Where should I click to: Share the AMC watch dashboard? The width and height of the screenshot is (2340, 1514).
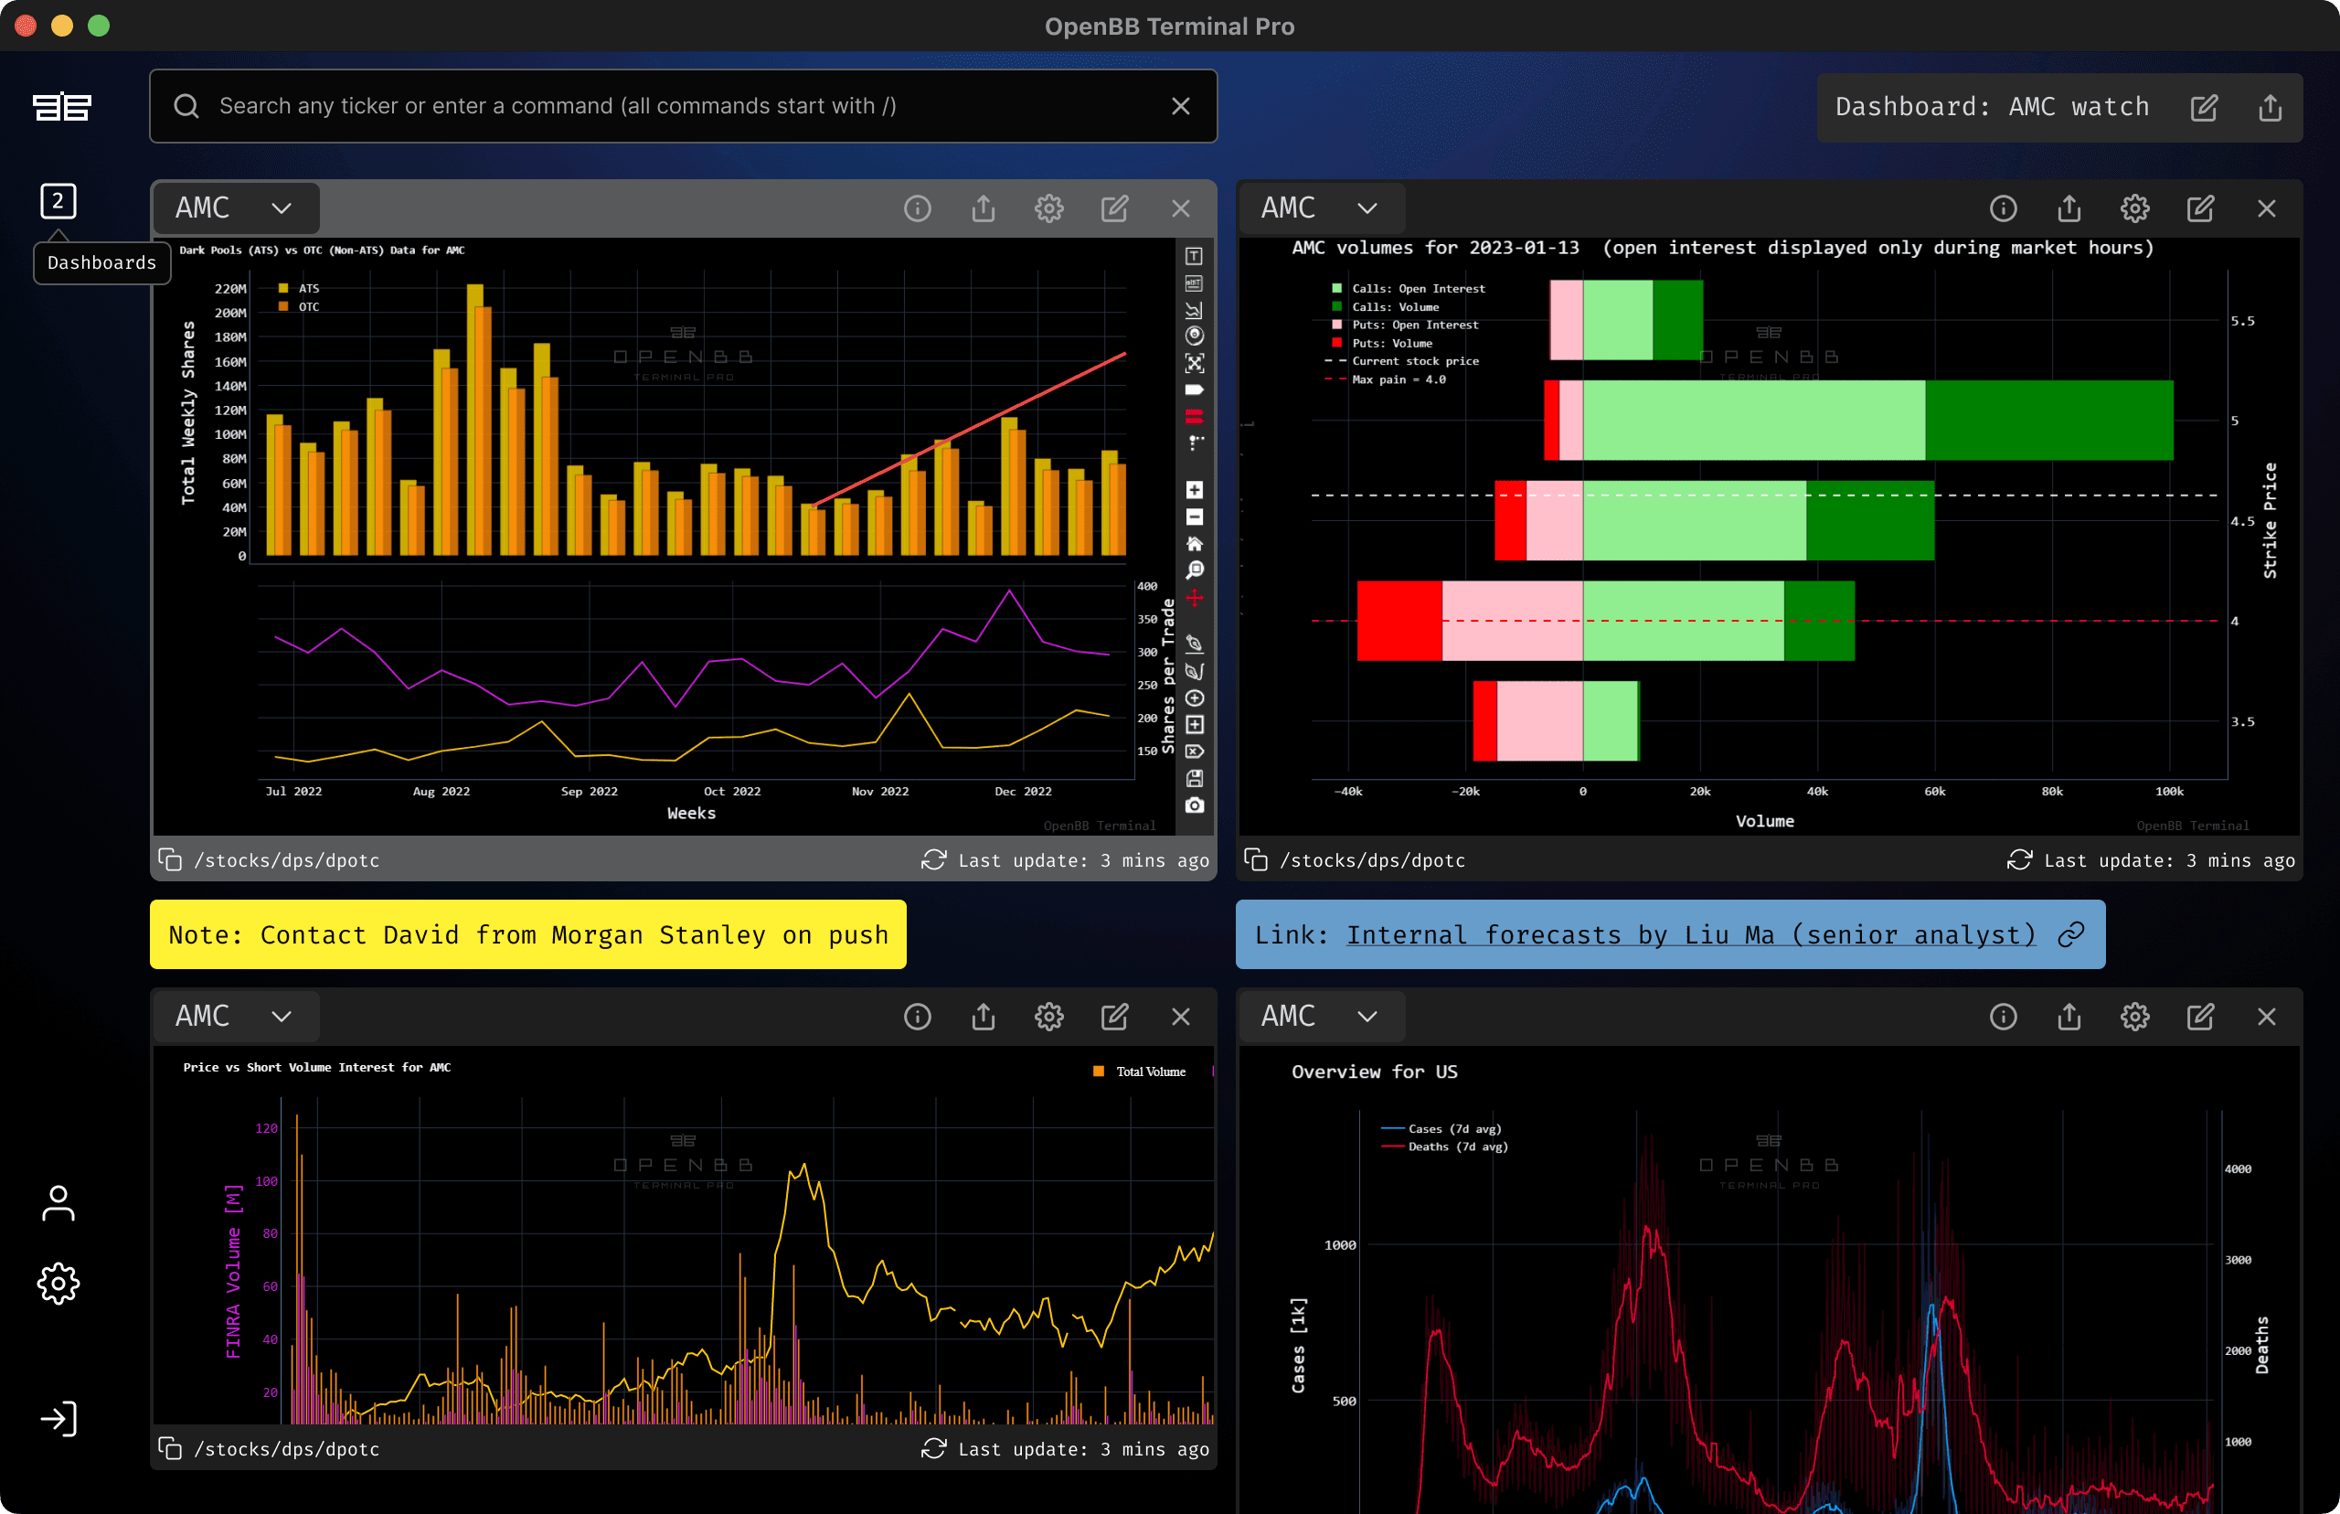coord(2270,107)
